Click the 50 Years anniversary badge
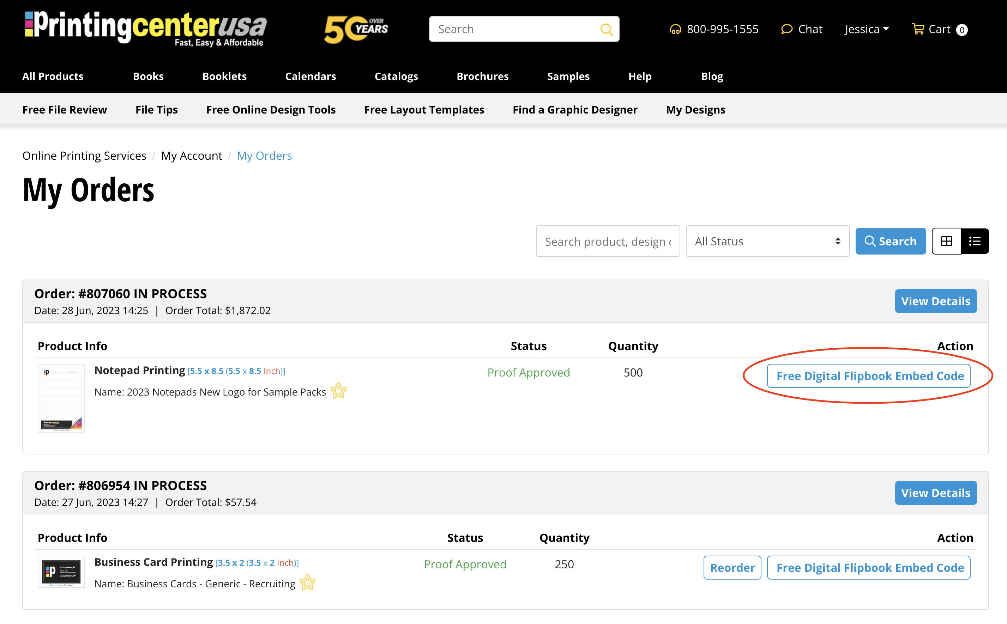 point(356,29)
